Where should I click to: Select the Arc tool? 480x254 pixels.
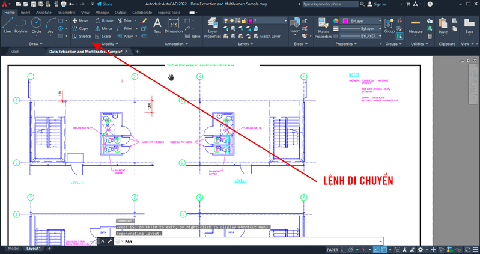(x=50, y=26)
